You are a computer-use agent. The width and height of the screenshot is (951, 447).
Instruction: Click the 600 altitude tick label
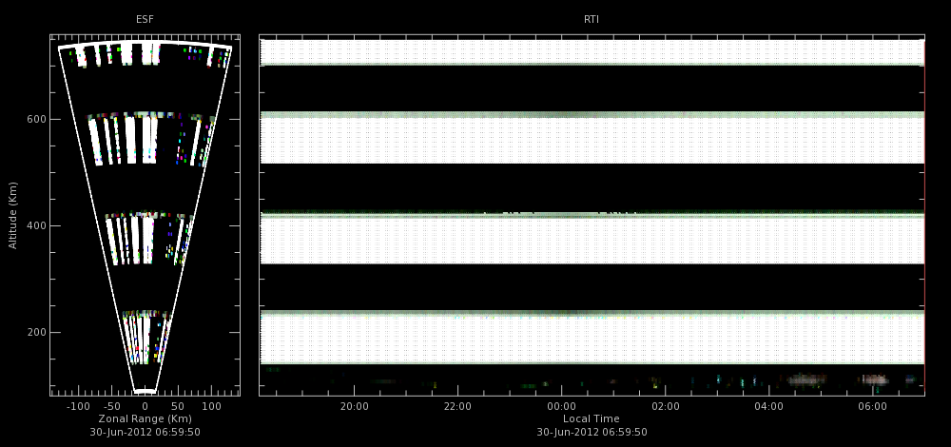point(36,120)
